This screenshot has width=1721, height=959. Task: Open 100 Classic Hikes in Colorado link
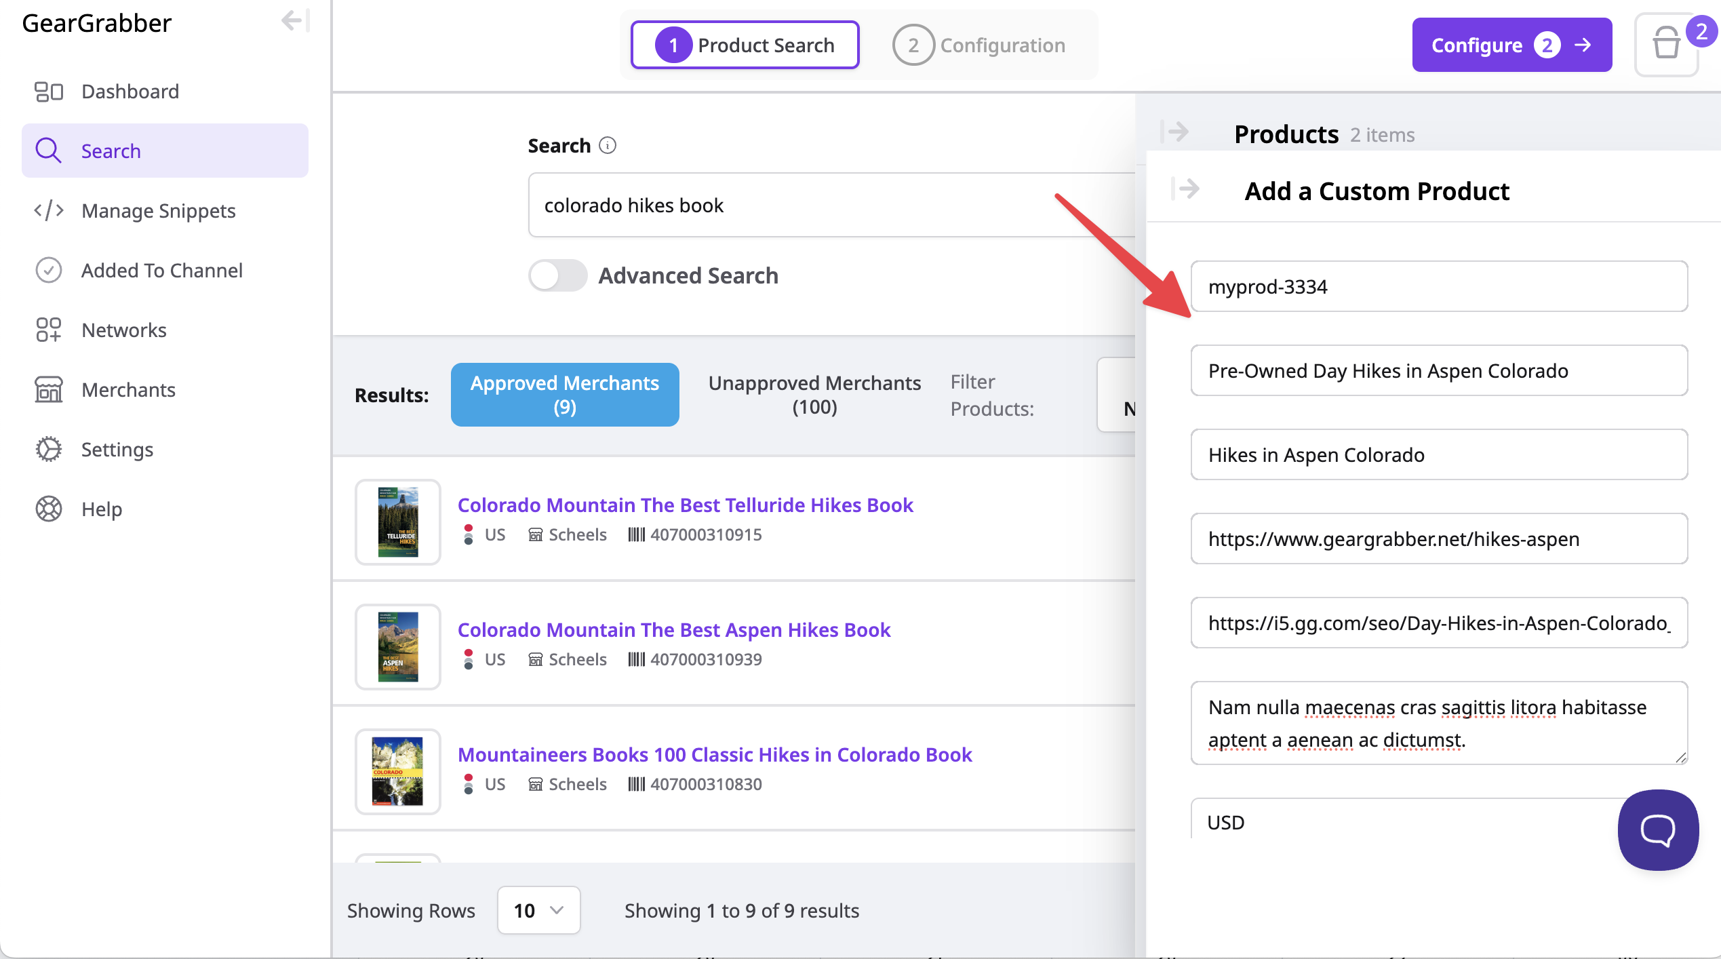click(x=715, y=755)
